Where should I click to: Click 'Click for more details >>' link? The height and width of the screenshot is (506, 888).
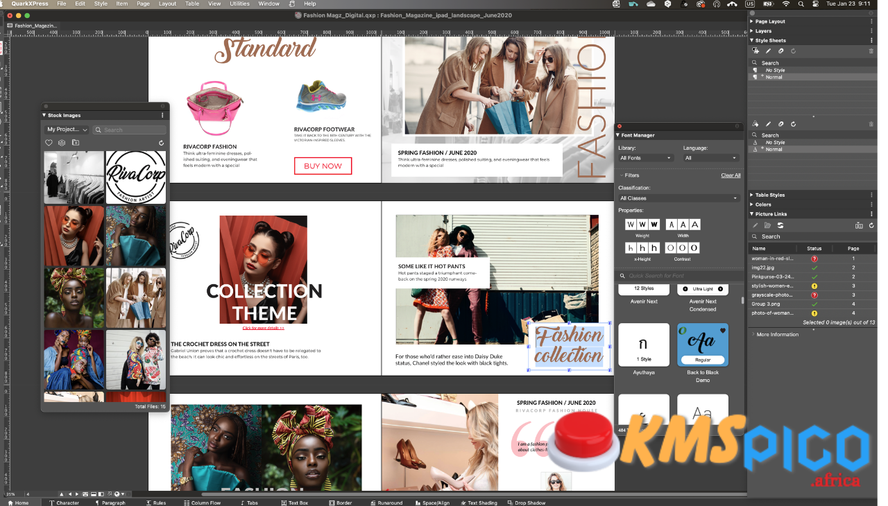point(263,328)
